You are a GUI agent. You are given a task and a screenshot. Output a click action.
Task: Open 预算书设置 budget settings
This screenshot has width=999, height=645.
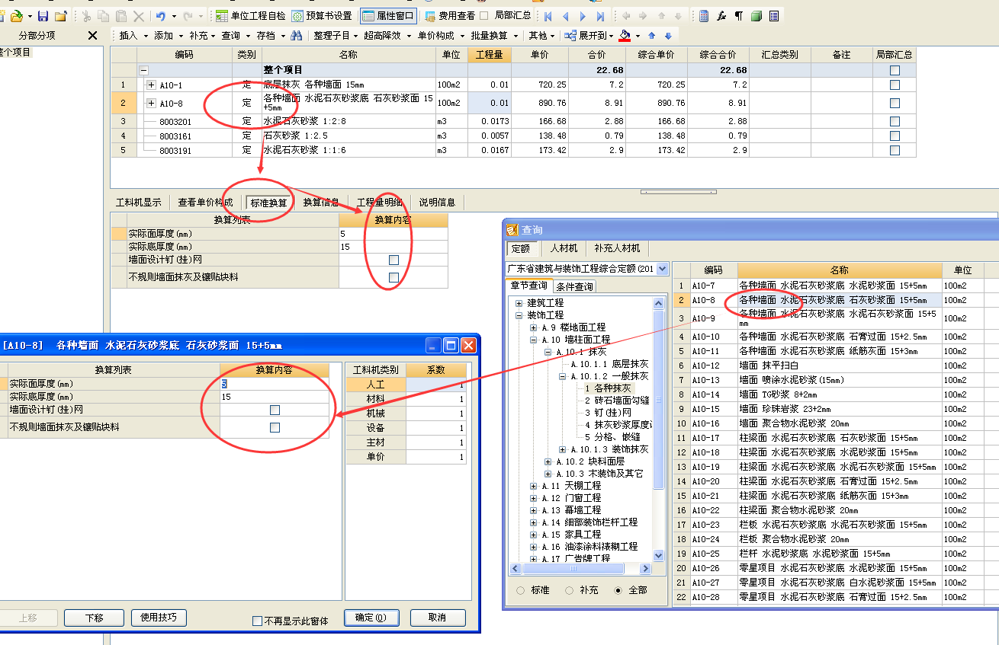click(x=322, y=15)
